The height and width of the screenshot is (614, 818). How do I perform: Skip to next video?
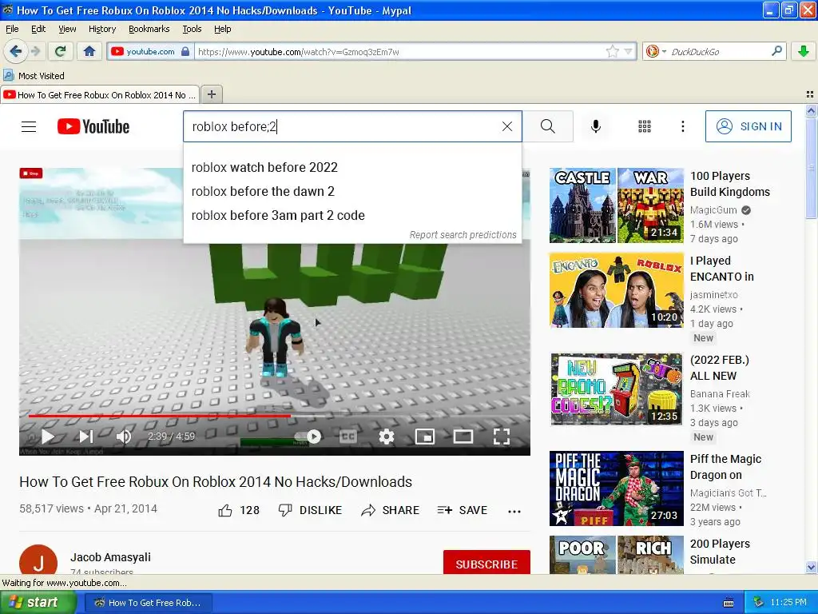tap(86, 437)
